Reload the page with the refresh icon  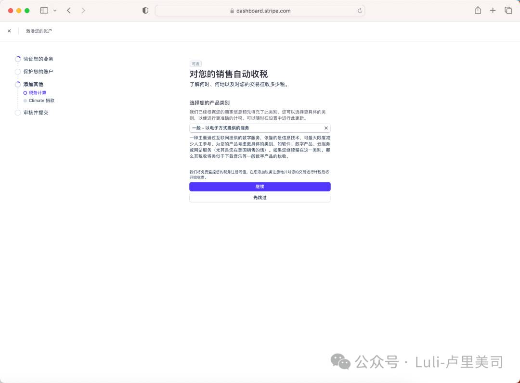tap(360, 11)
